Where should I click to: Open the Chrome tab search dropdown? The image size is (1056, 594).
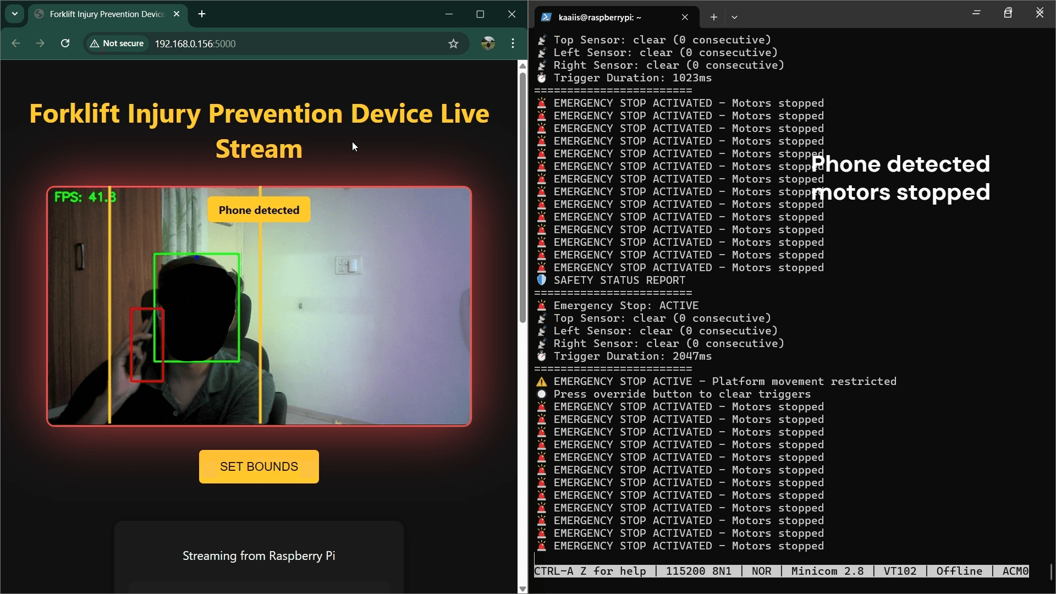coord(15,14)
